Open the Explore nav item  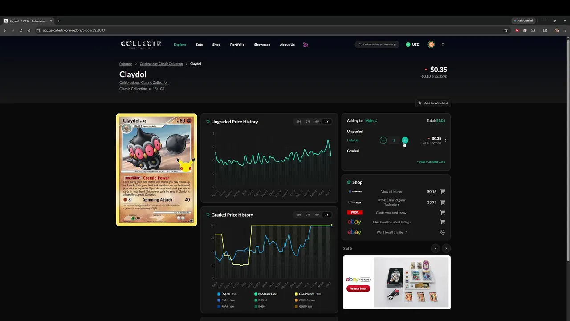coord(180,45)
